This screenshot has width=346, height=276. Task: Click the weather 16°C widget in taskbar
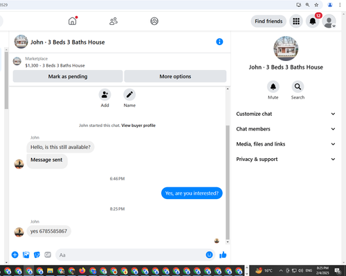tap(264, 270)
